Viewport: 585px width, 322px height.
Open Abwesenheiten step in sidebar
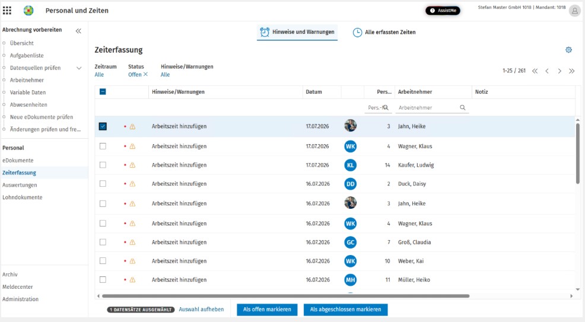pyautogui.click(x=28, y=105)
